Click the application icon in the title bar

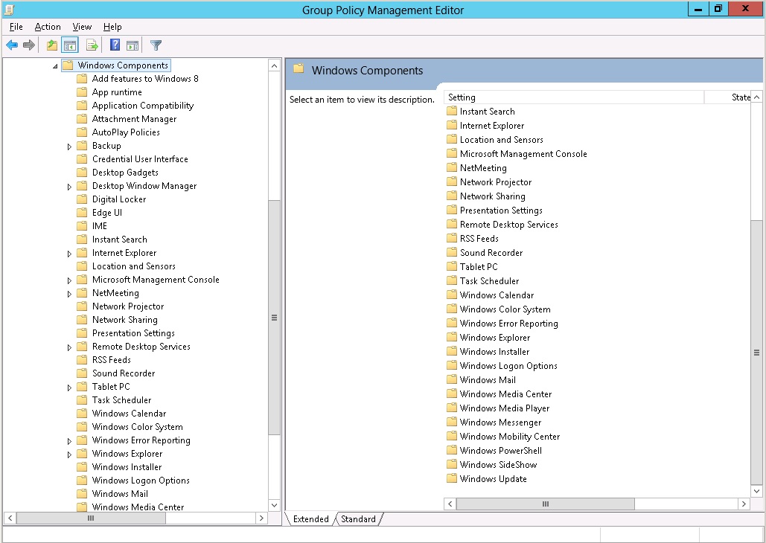pyautogui.click(x=8, y=9)
